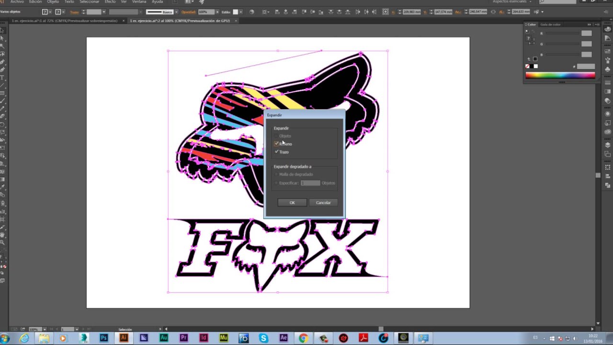This screenshot has height=345, width=613.
Task: Open Adobe Audition from the taskbar
Action: [x=163, y=338]
